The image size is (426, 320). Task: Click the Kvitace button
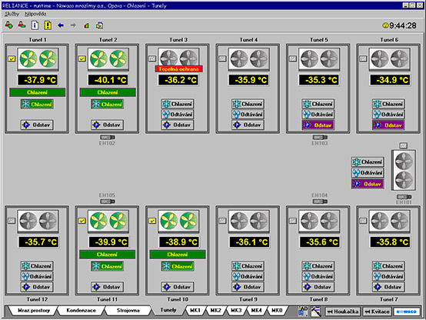[377, 312]
